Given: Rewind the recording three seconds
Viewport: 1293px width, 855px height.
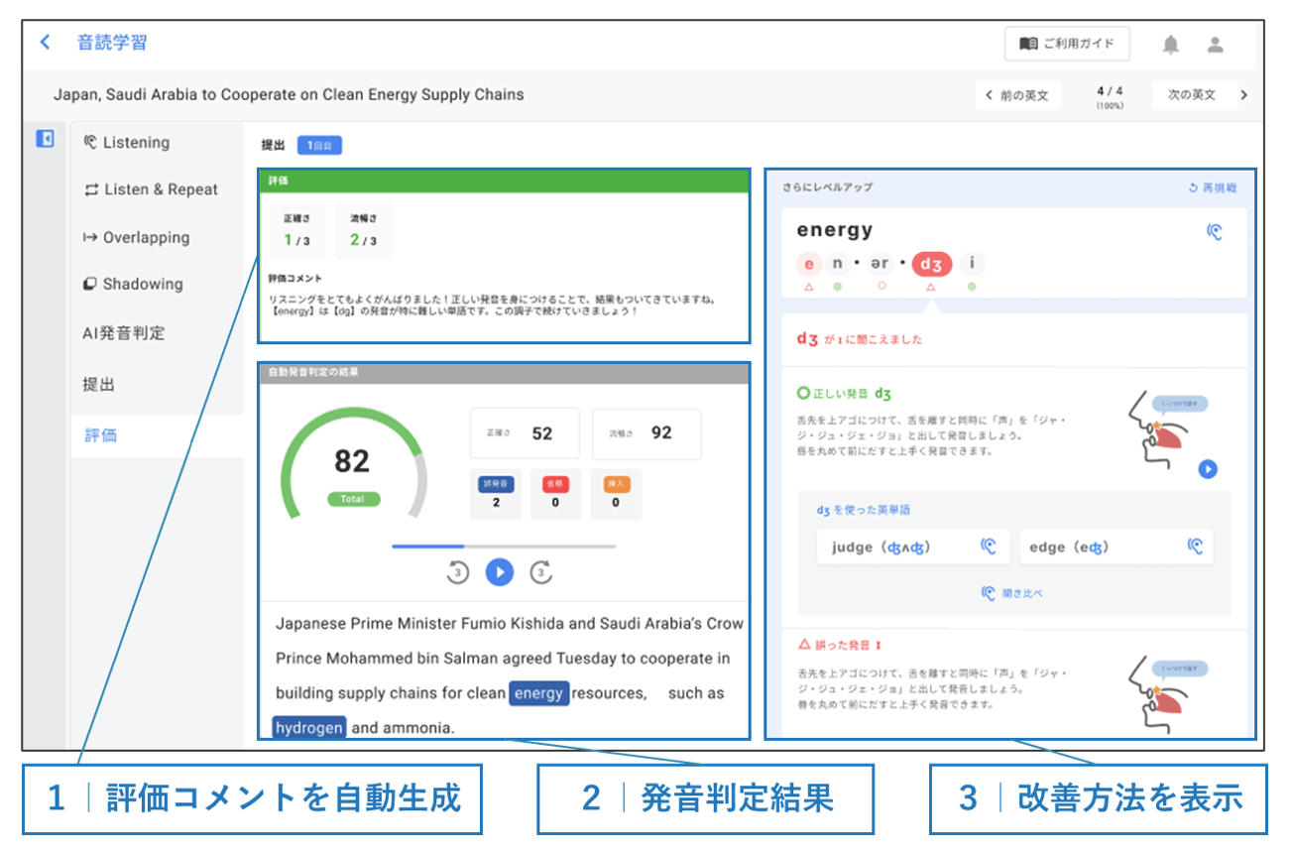Looking at the screenshot, I should tap(456, 572).
